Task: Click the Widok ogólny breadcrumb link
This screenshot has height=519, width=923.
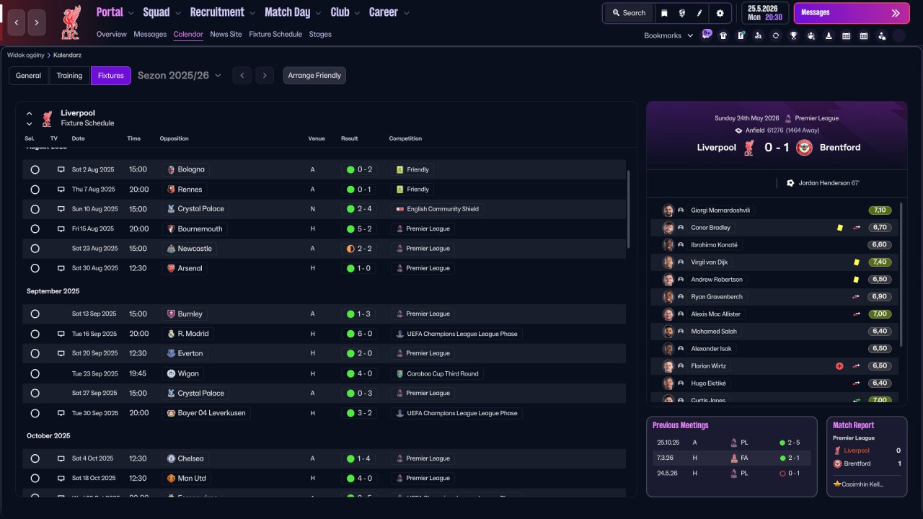Action: click(25, 55)
